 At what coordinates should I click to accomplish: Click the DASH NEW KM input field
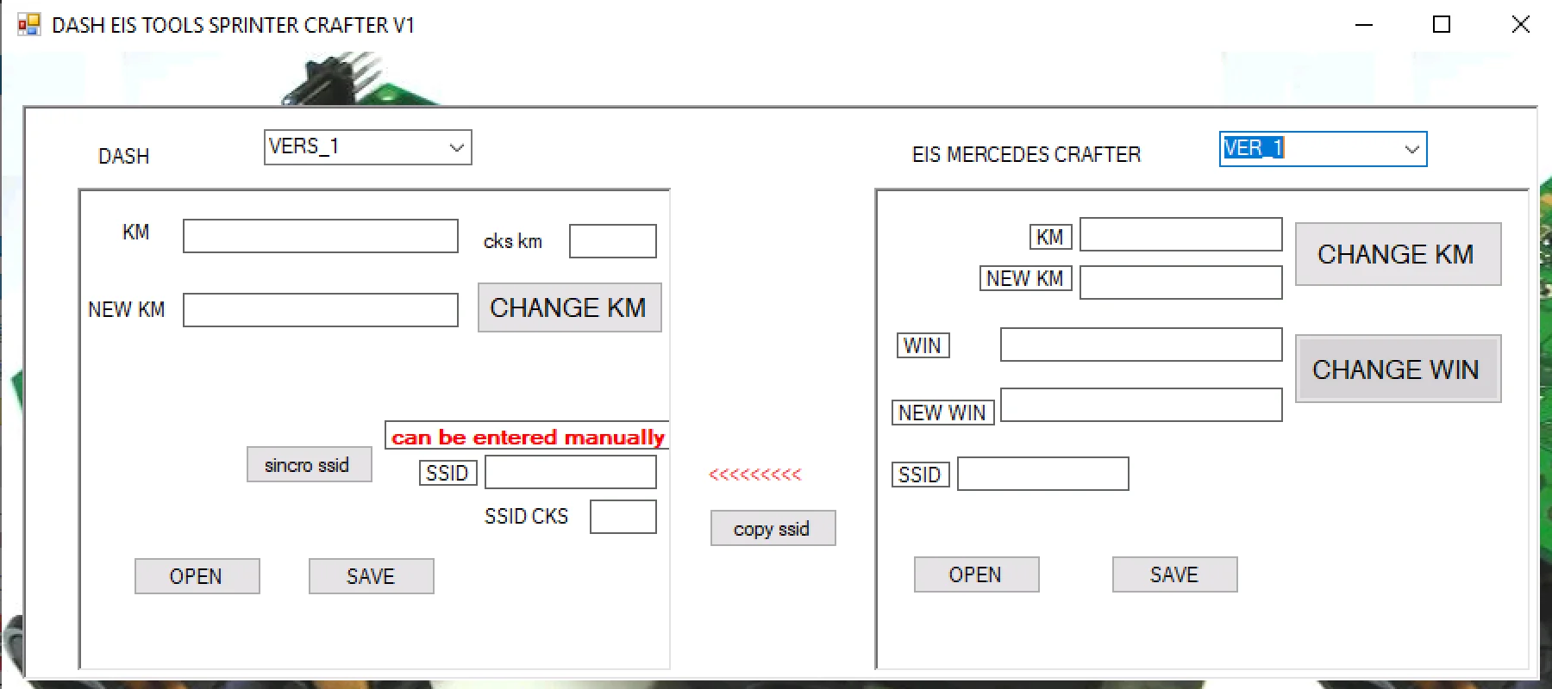pyautogui.click(x=320, y=310)
